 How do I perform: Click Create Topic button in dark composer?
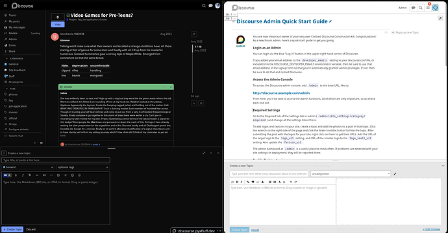(x=12, y=229)
